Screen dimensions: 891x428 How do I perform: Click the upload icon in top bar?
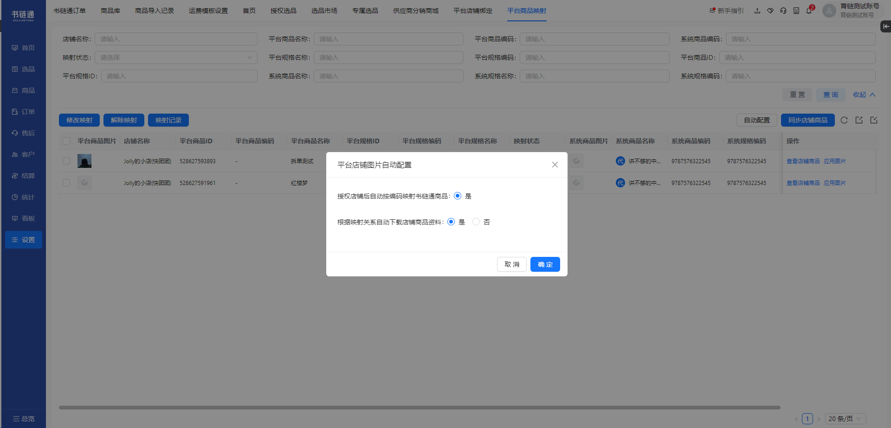tap(757, 11)
